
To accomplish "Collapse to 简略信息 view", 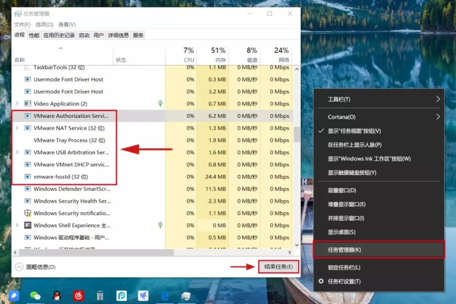I will coord(36,267).
